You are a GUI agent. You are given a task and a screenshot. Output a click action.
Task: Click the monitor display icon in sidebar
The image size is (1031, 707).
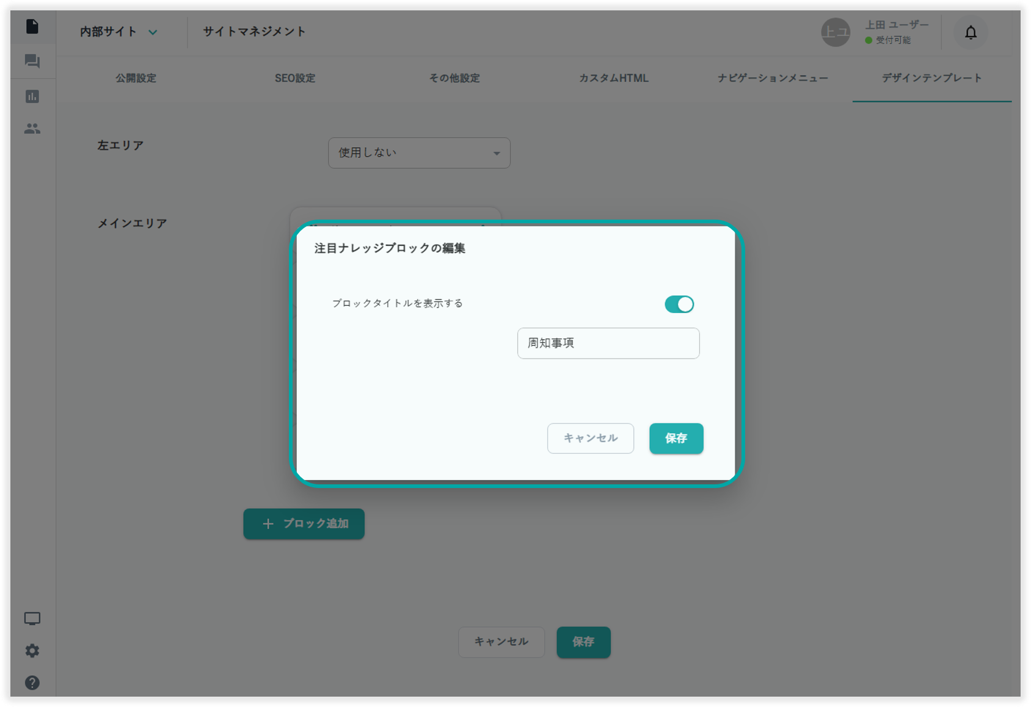(x=32, y=619)
